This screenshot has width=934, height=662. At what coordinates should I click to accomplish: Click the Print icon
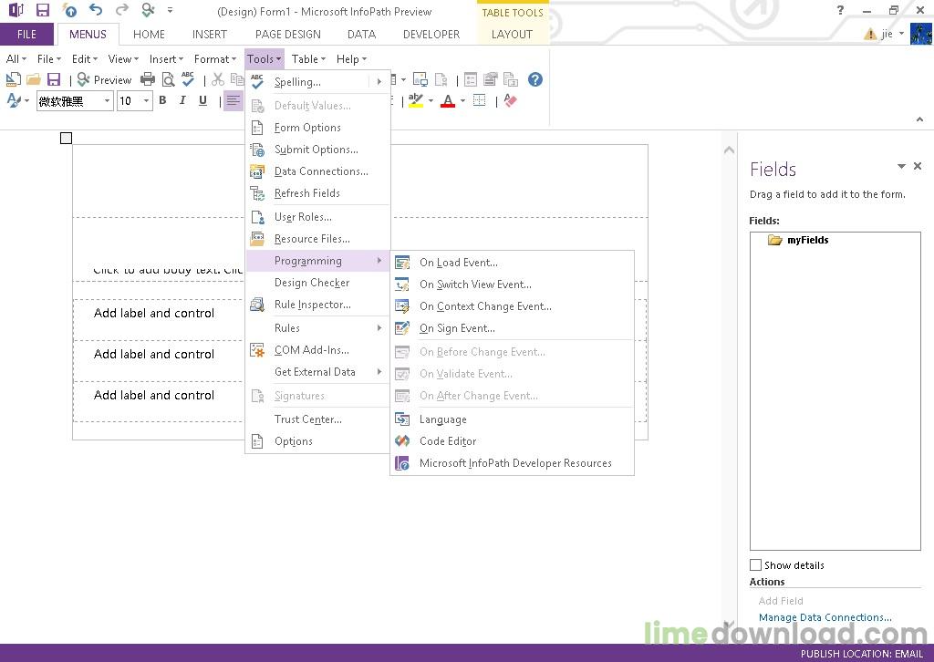pyautogui.click(x=148, y=79)
